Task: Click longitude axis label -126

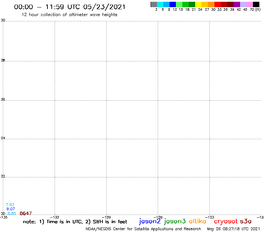Action: [158, 217]
